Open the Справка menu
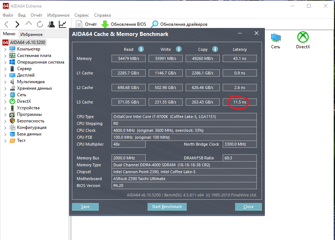Viewport: 335px width, 240px height. pos(102,15)
